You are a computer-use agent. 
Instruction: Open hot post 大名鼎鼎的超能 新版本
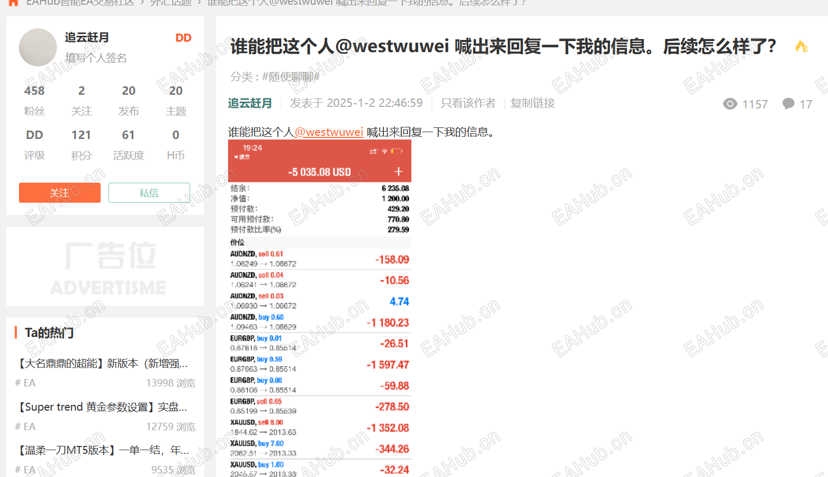point(103,363)
